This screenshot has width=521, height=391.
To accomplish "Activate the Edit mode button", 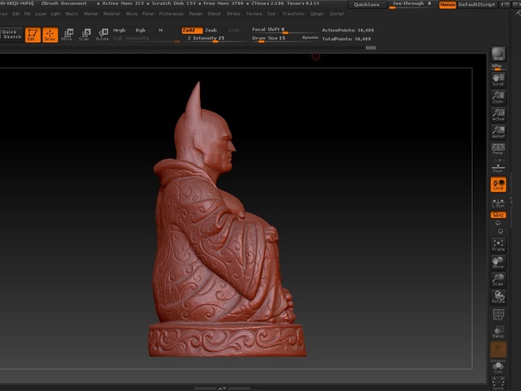I will click(32, 35).
